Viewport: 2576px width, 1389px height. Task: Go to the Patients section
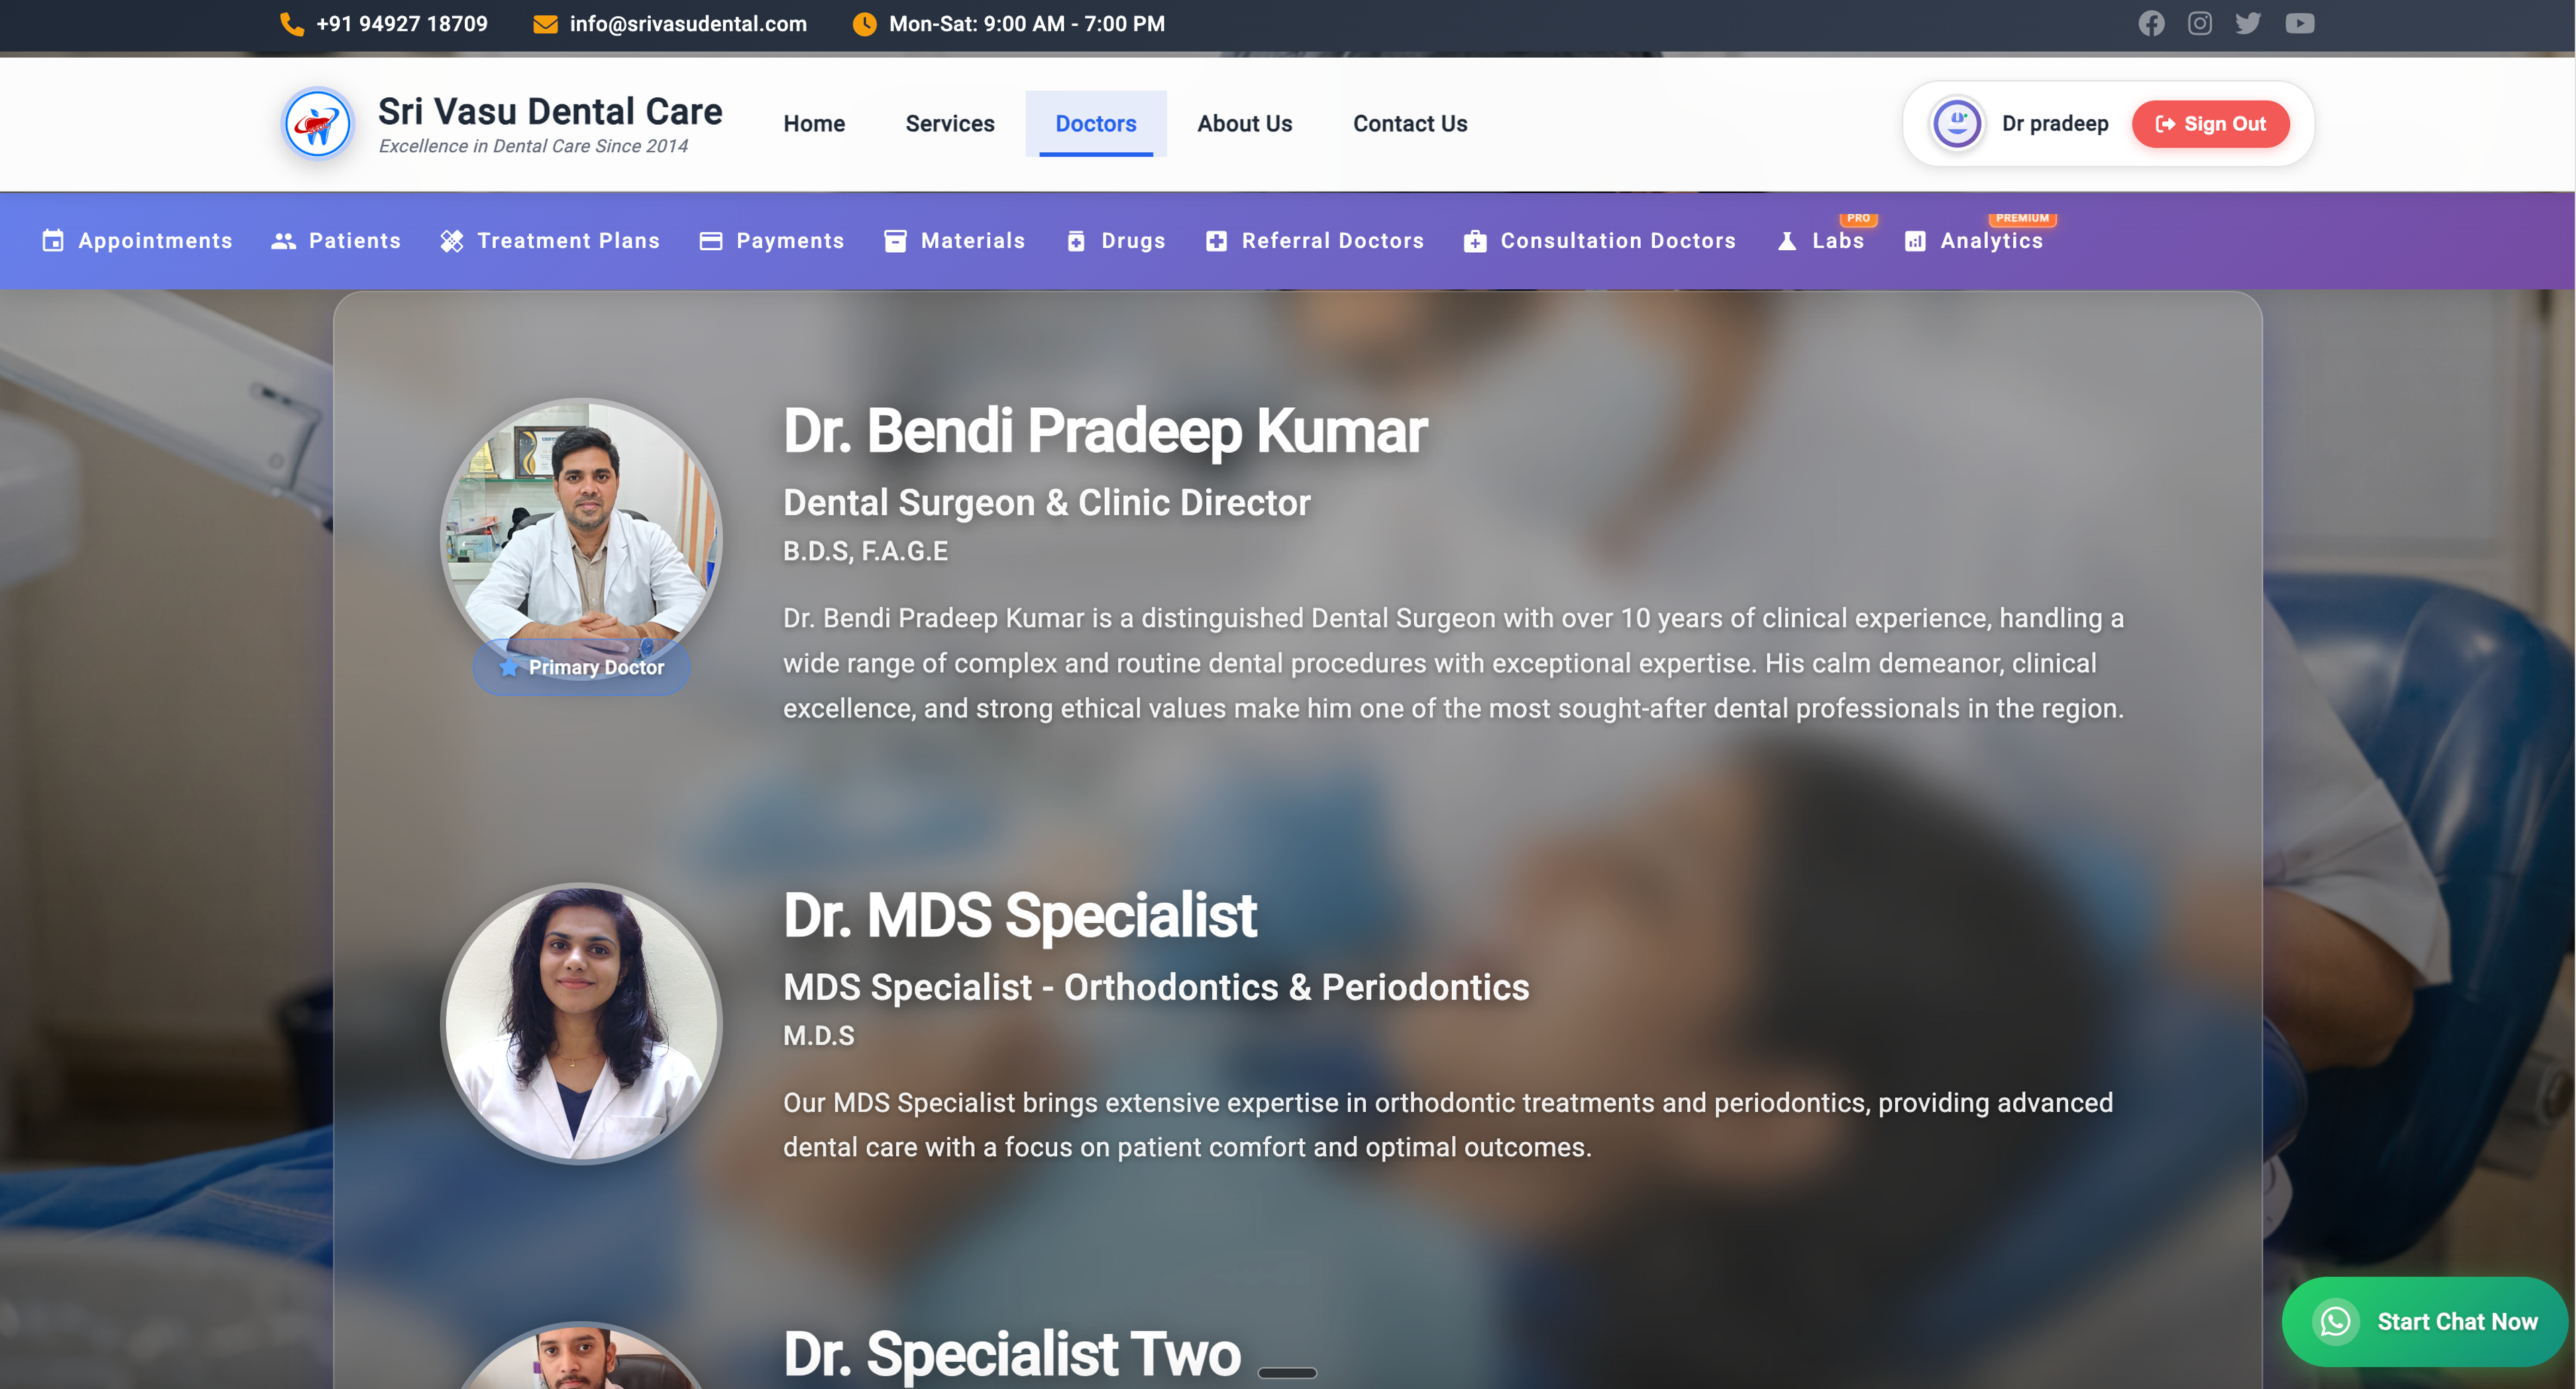tap(336, 241)
